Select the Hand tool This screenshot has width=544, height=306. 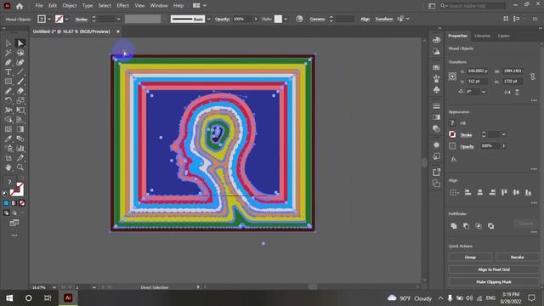click(x=8, y=167)
